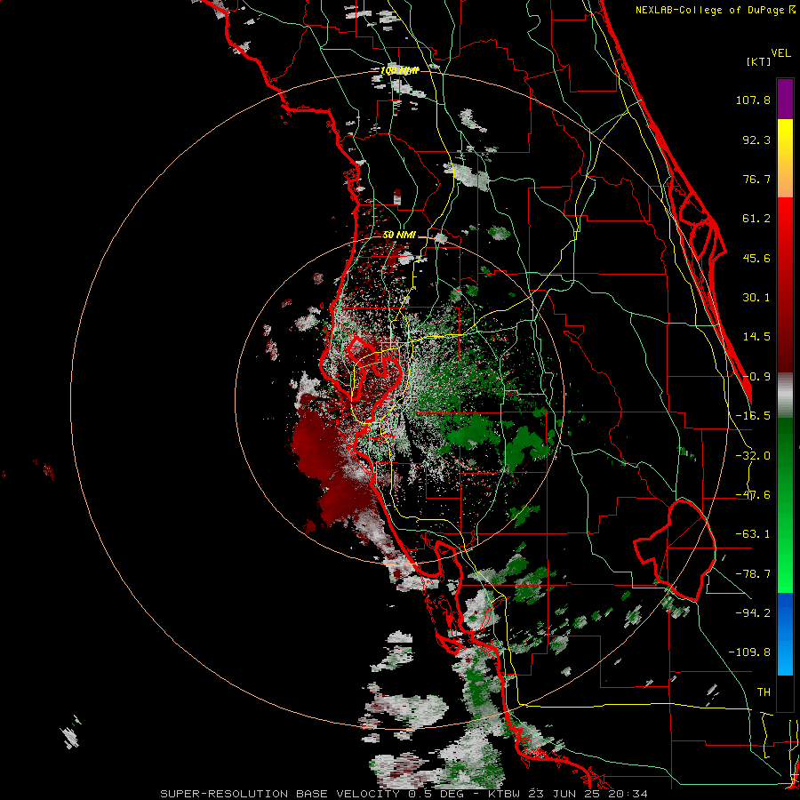Viewport: 800px width, 800px height.
Task: Select the 14.5 velocity scale value
Action: [756, 337]
